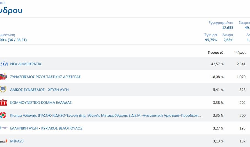Click the ΣΥΡΙΖΑ flags logo

pyautogui.click(x=3, y=77)
